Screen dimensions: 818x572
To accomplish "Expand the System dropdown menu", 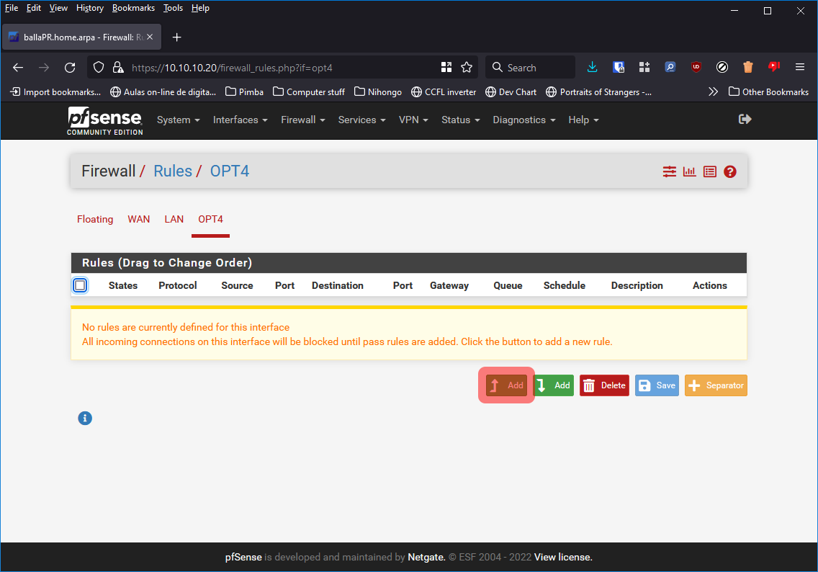I will (x=178, y=120).
